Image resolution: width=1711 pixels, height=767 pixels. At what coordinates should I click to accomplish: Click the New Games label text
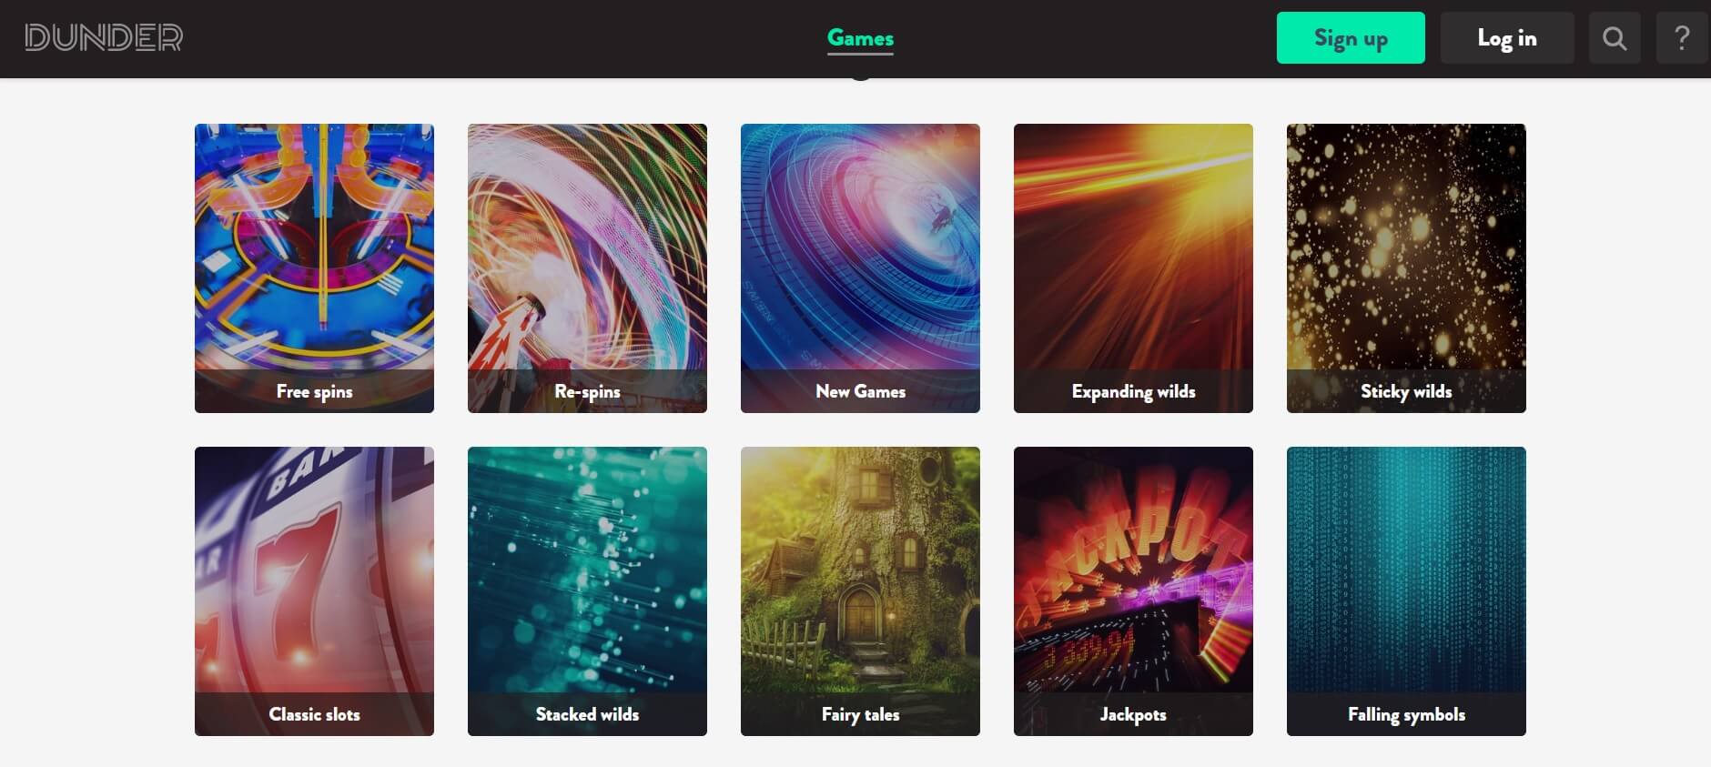(x=860, y=391)
